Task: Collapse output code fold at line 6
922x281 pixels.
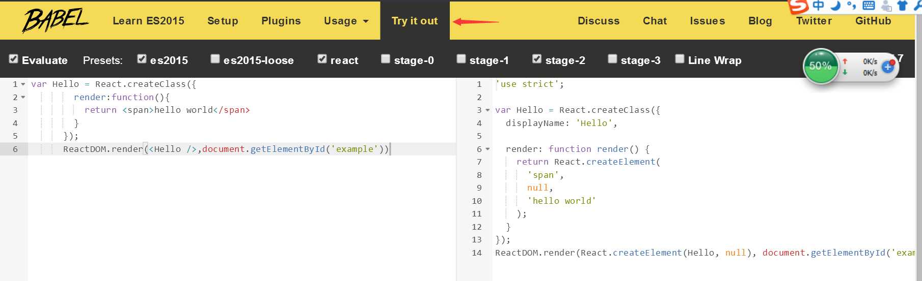Action: [487, 149]
